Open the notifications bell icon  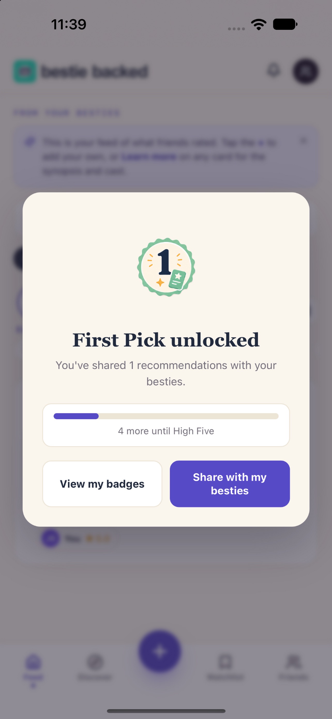tap(274, 70)
